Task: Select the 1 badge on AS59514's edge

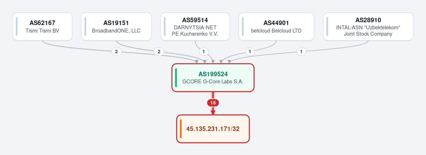Action: tap(203, 52)
